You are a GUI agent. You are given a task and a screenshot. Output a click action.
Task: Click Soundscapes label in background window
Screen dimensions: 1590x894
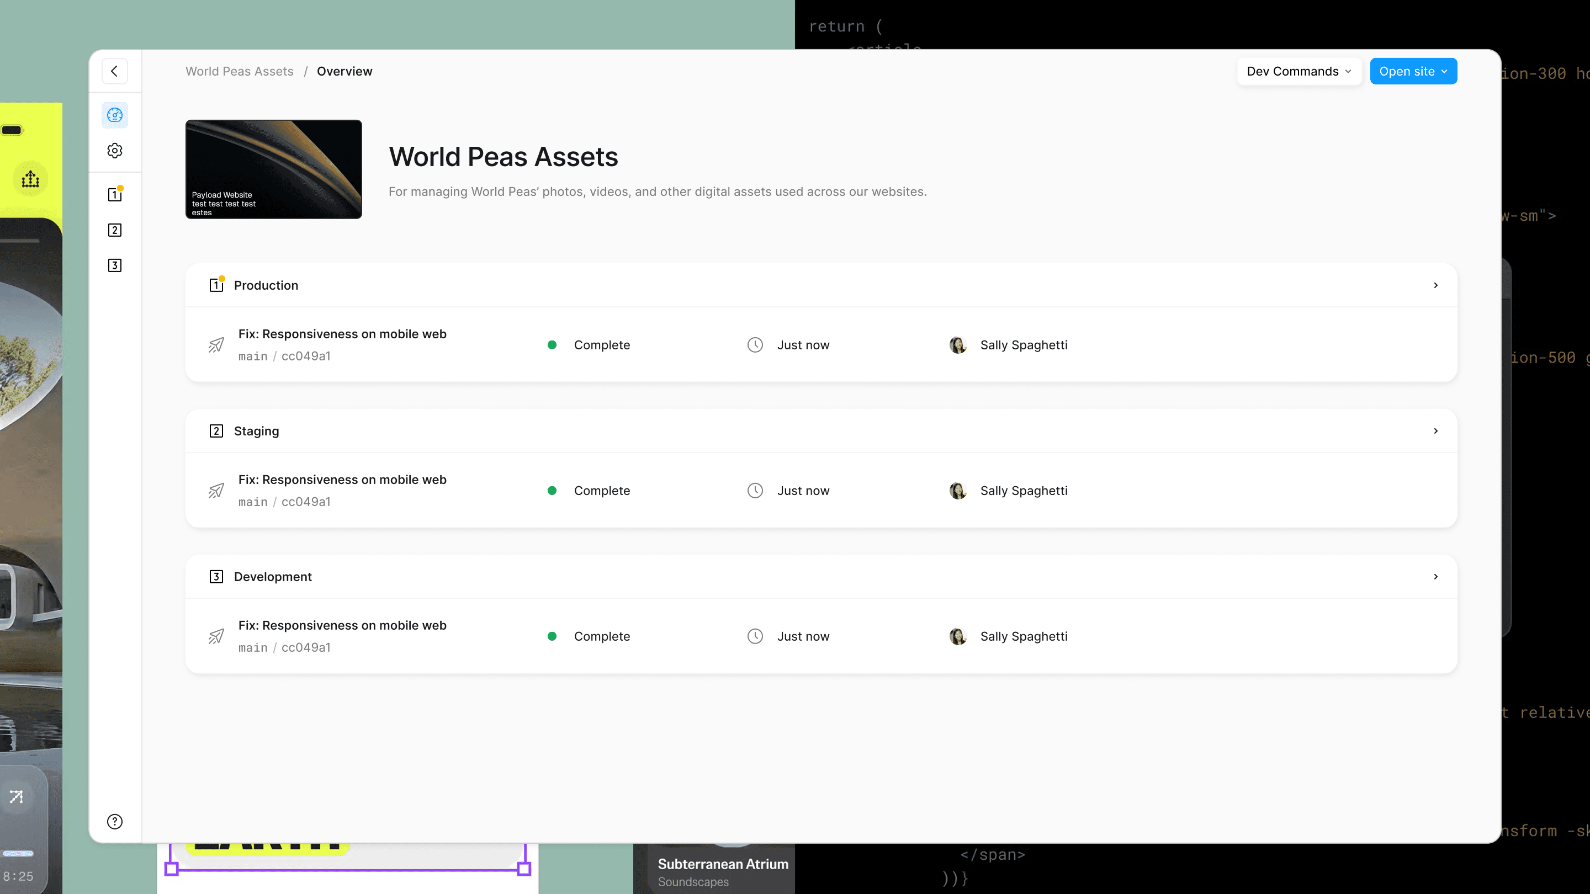click(x=693, y=882)
